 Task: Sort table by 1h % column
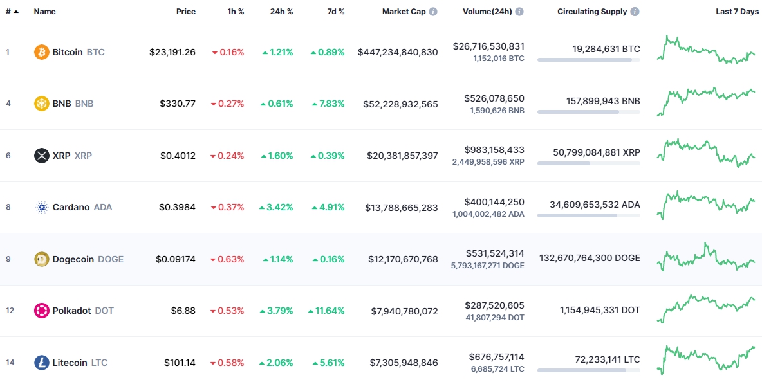pyautogui.click(x=236, y=12)
